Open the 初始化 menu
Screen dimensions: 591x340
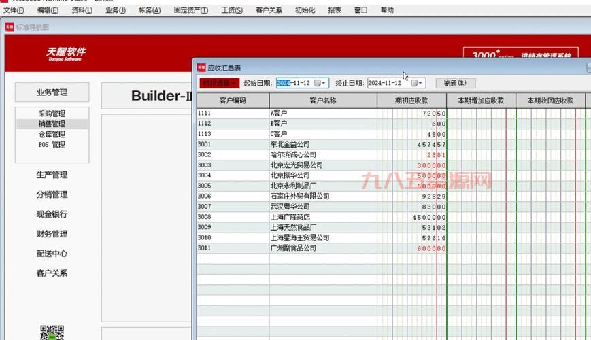click(x=305, y=10)
